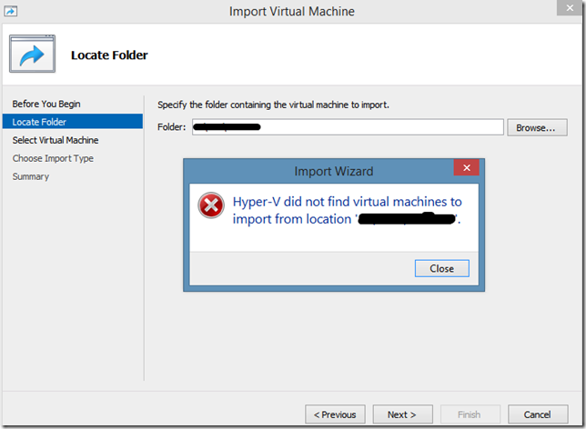Select the Locate Folder step
The height and width of the screenshot is (429, 586).
pyautogui.click(x=73, y=122)
